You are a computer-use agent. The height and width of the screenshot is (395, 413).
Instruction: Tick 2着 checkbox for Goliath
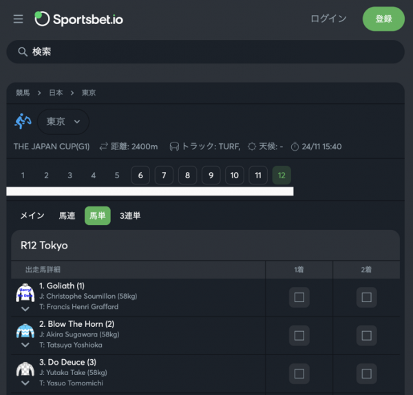click(x=367, y=297)
